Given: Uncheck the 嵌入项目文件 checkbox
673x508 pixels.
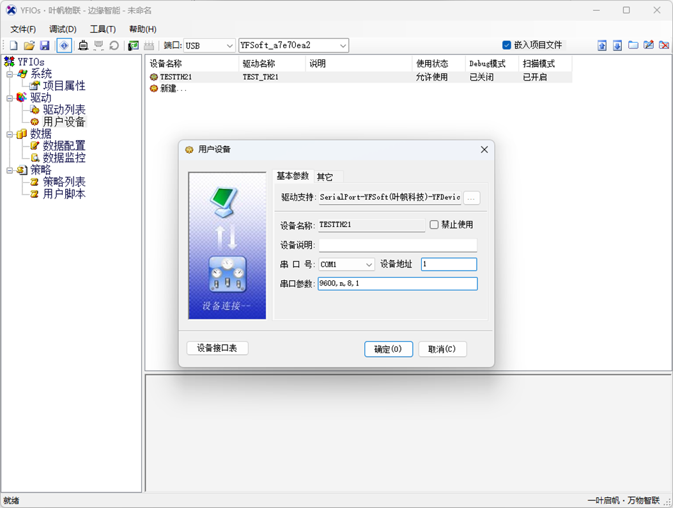Looking at the screenshot, I should [x=506, y=45].
